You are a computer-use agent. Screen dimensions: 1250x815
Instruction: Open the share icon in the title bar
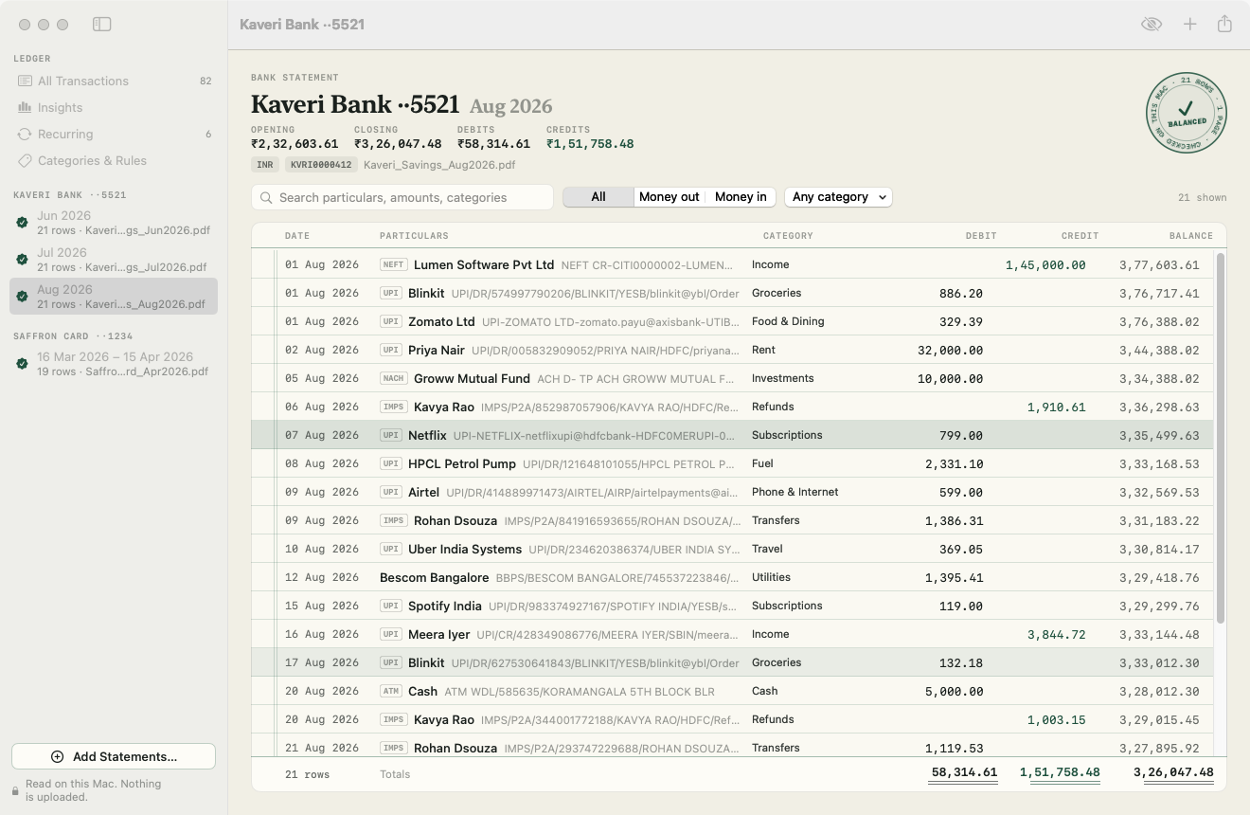point(1224,24)
